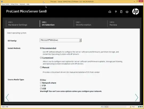Image resolution: width=144 pixels, height=109 pixels.
Task: Go to Step 1 Hardware Settings
Action: click(18, 24)
